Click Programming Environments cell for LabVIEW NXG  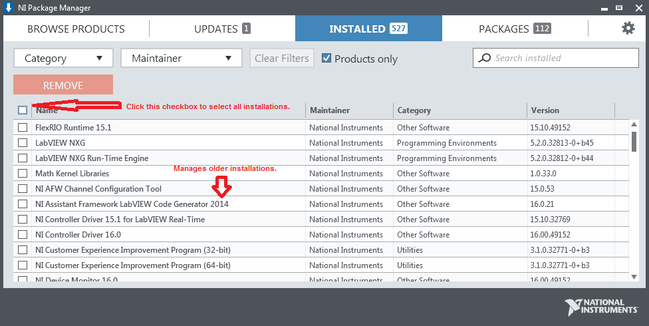point(447,143)
